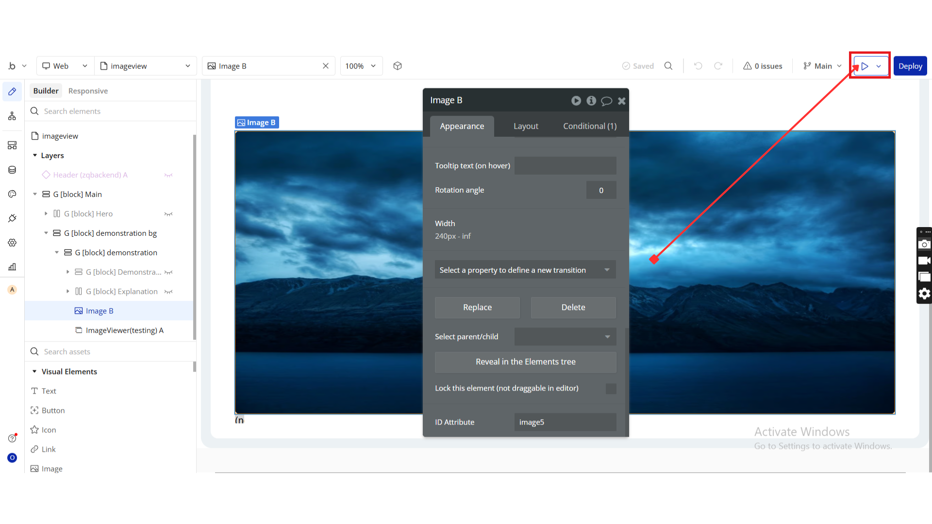Click the ID Attribute input field

[x=565, y=422]
